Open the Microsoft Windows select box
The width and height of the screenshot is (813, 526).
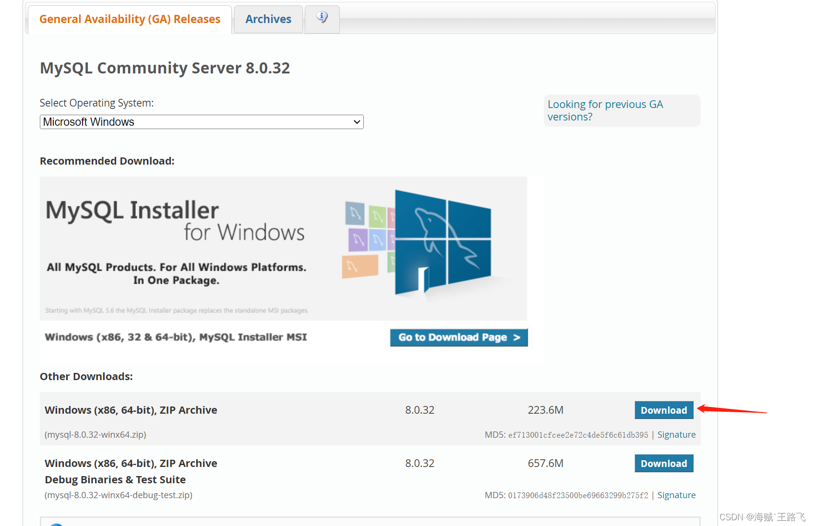(x=201, y=122)
